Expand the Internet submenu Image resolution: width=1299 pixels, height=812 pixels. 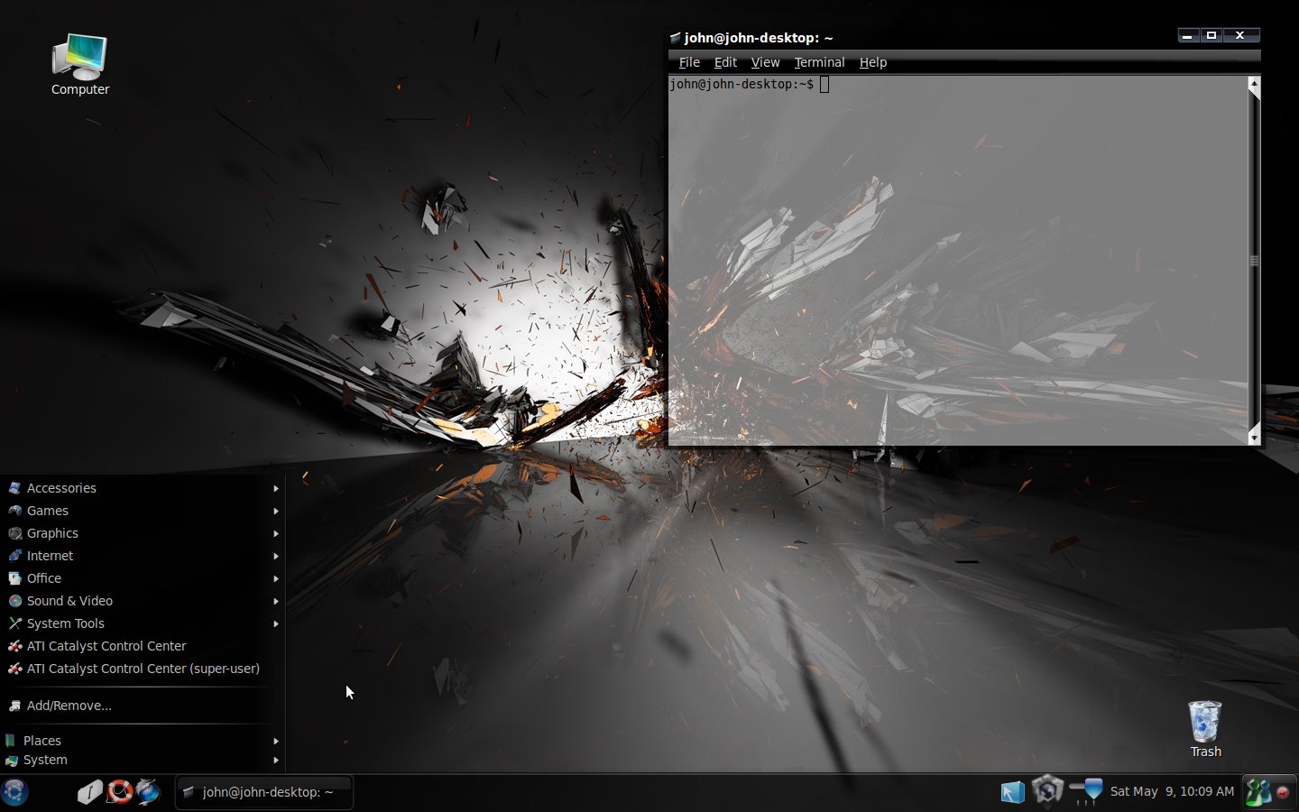click(x=143, y=556)
